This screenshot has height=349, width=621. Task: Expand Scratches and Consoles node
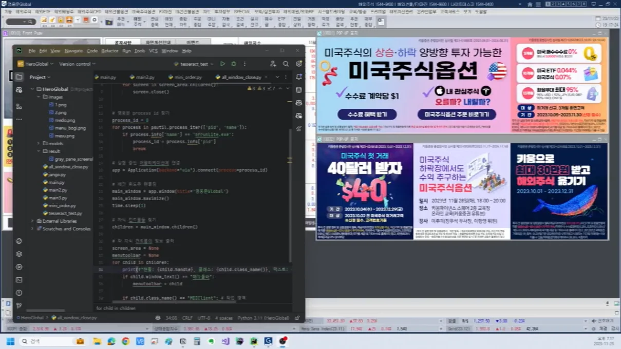32,228
